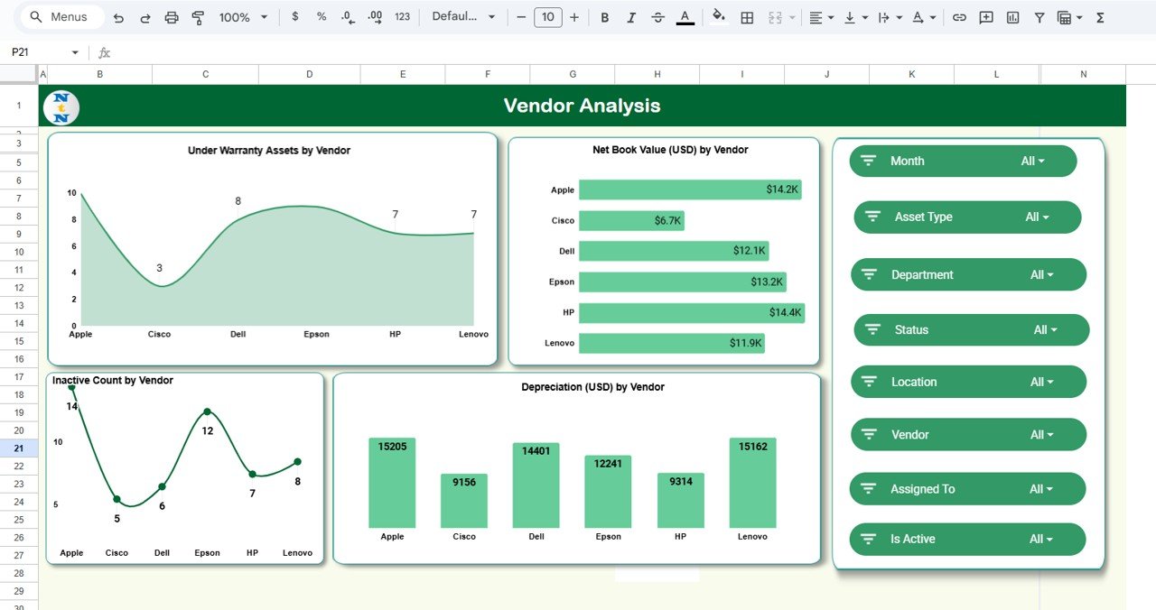Select the Paint format tool

(198, 17)
